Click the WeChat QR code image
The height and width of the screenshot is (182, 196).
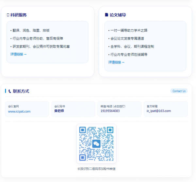click(x=96, y=144)
